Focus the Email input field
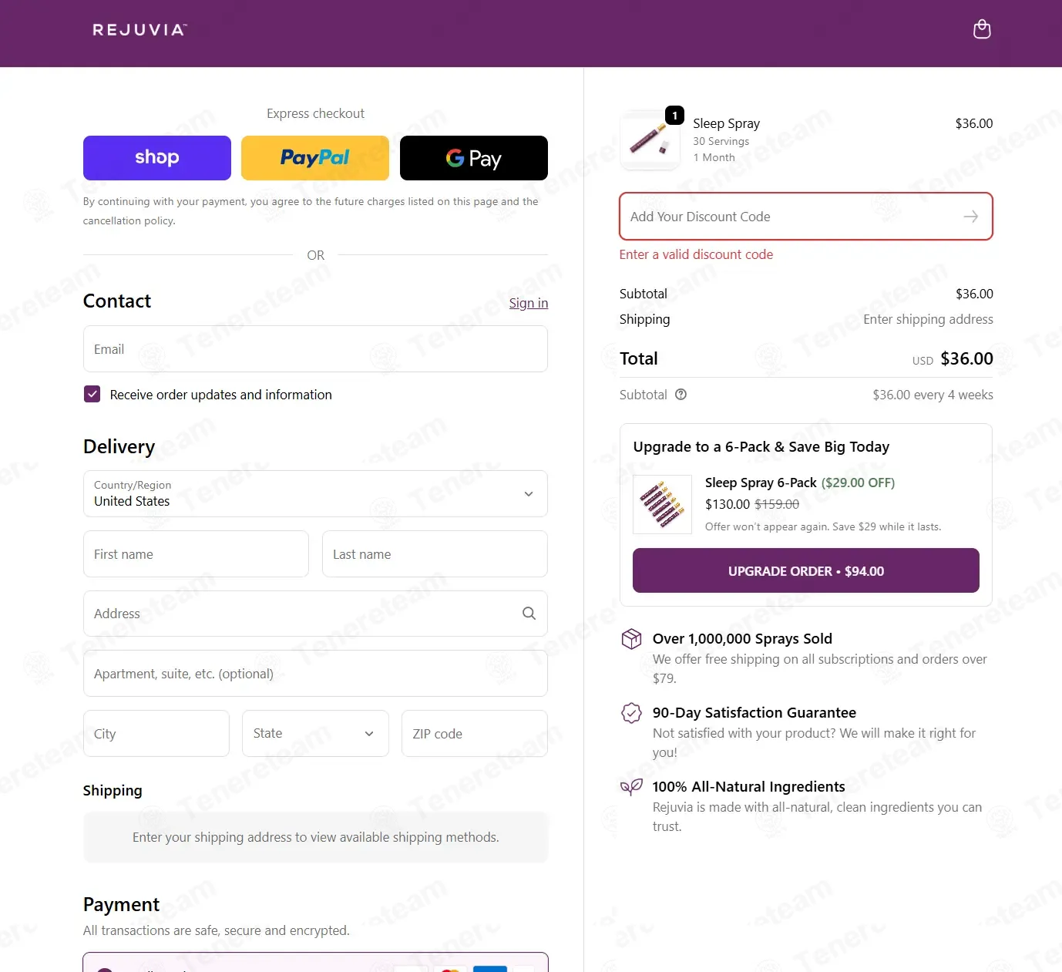The height and width of the screenshot is (972, 1062). point(315,349)
